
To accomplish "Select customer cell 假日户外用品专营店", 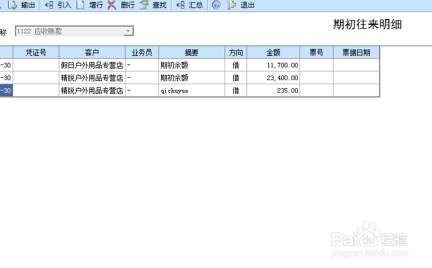I will 92,65.
